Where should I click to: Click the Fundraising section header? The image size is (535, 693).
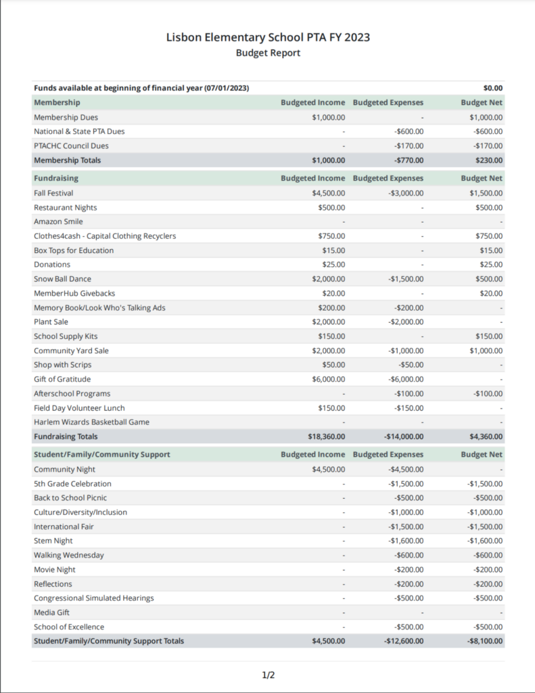point(56,178)
